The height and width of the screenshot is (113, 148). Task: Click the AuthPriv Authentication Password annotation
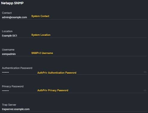coord(57,73)
